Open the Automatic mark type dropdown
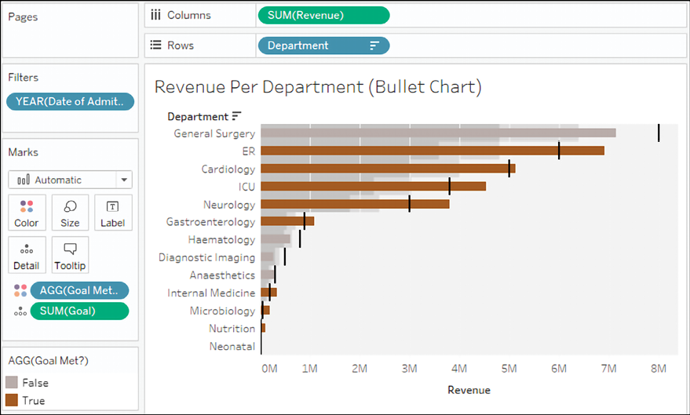This screenshot has width=690, height=415. pos(70,180)
